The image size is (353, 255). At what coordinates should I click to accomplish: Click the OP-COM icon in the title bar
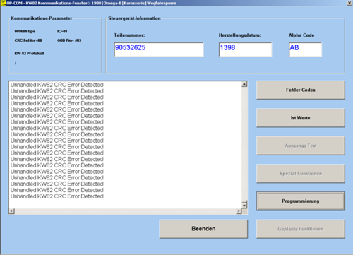4,3
